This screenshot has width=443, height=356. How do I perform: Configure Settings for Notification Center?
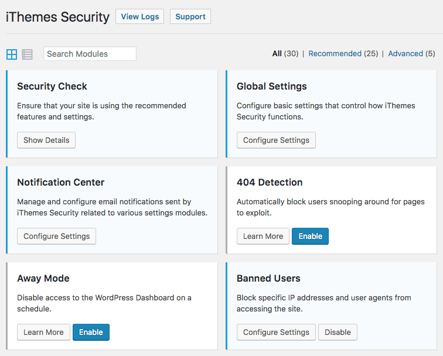(56, 236)
